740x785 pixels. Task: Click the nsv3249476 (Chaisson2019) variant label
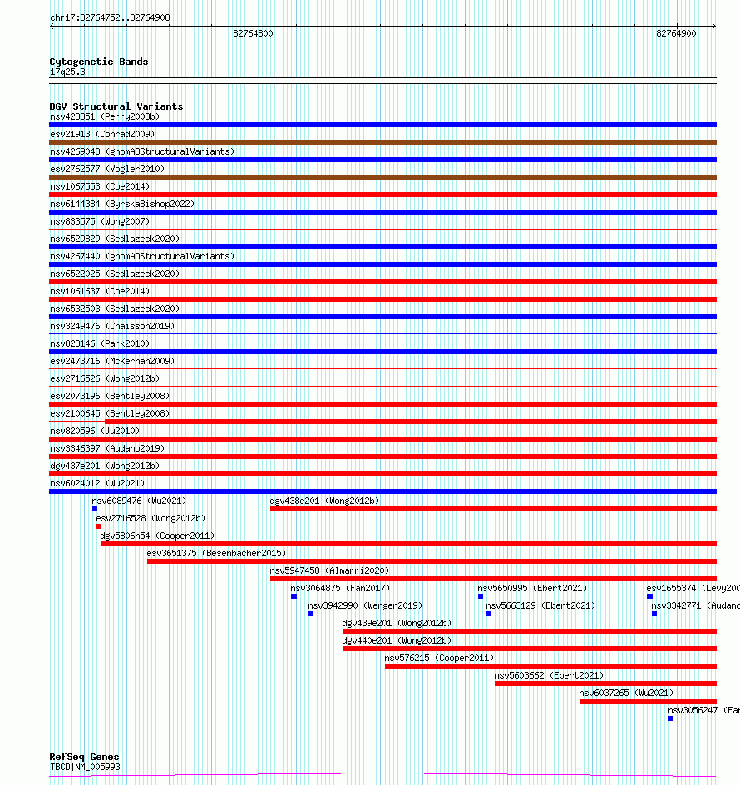[x=112, y=326]
